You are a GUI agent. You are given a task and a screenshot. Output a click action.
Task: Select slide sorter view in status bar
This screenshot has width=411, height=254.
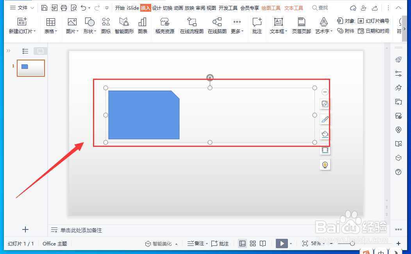253,243
